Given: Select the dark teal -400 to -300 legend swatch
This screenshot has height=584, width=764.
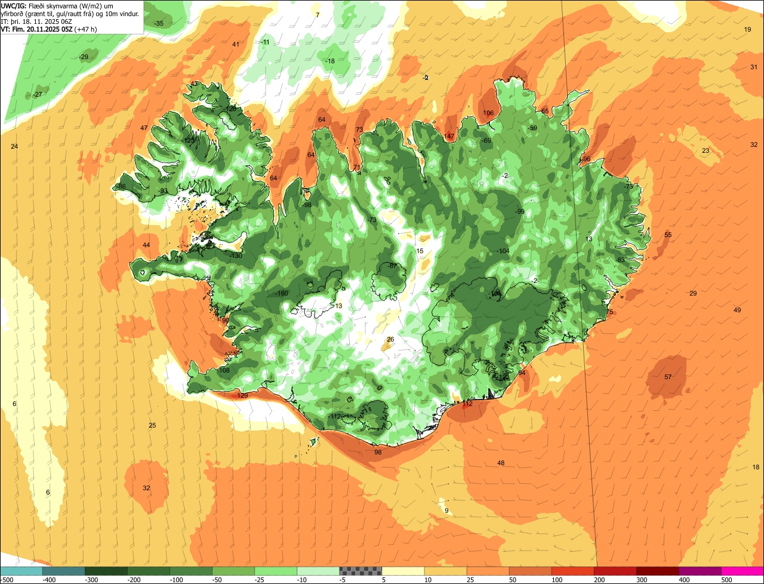Looking at the screenshot, I should (63, 571).
